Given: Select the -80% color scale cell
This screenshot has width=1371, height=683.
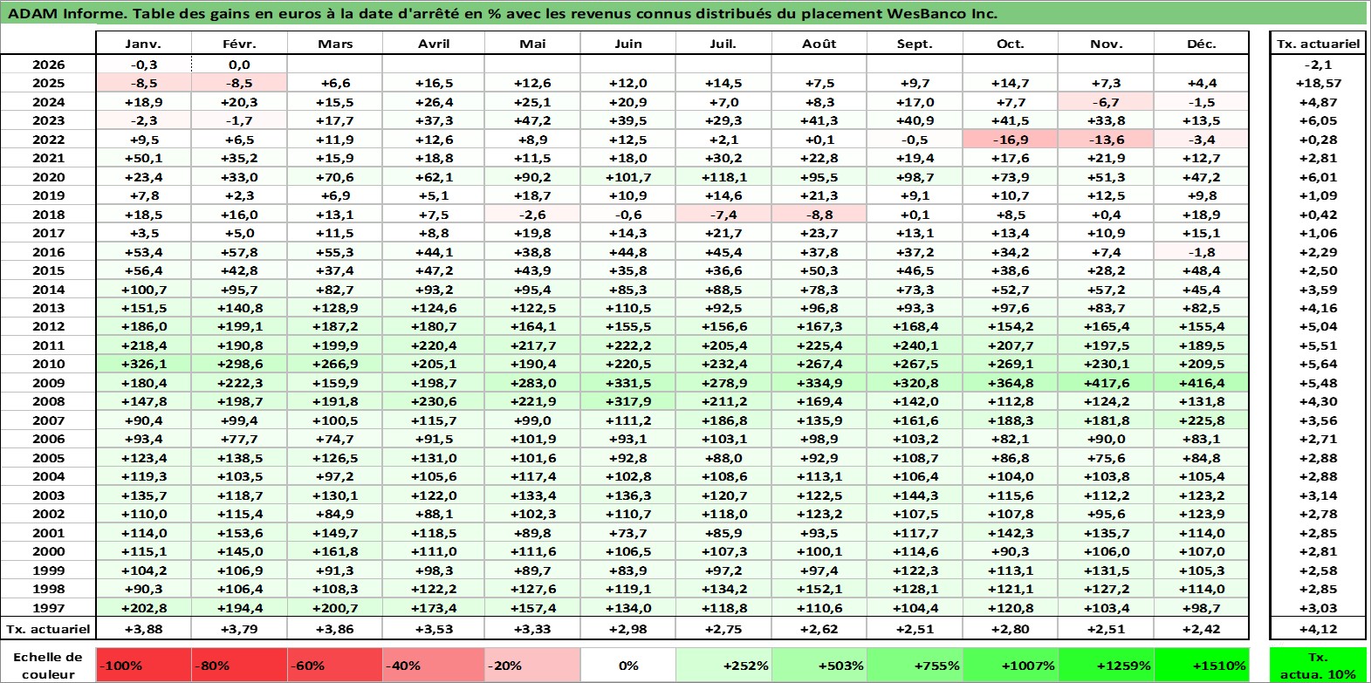Looking at the screenshot, I should (239, 665).
